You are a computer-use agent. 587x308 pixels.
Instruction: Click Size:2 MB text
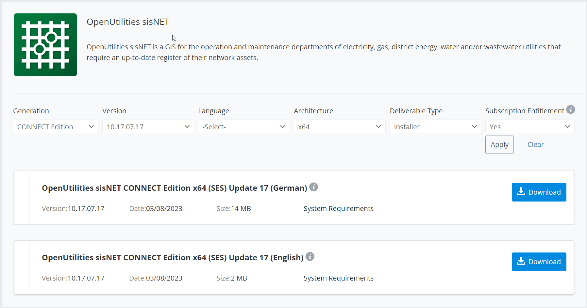(x=232, y=278)
